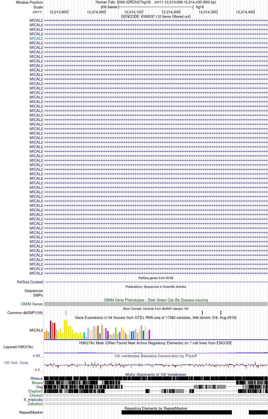Click ruler position label 12,214,400
This screenshot has width=268, height=419.
click(x=245, y=12)
